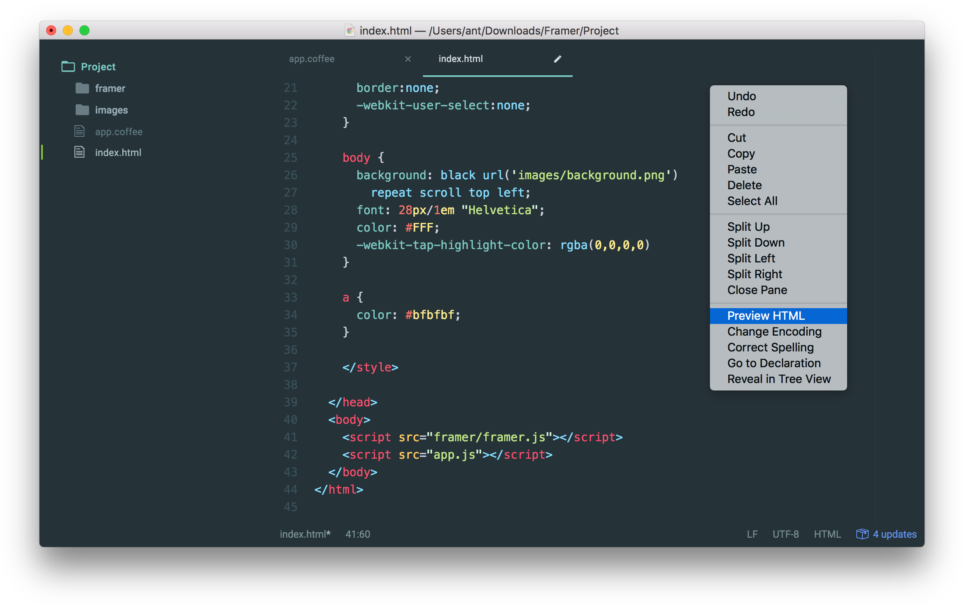Click the rgba(0,0,0,0) value
This screenshot has width=964, height=608.
(605, 245)
